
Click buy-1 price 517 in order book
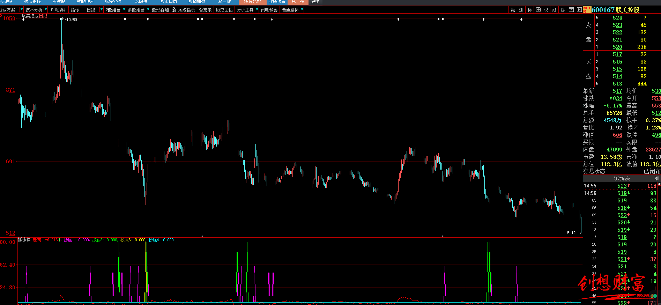(617, 54)
